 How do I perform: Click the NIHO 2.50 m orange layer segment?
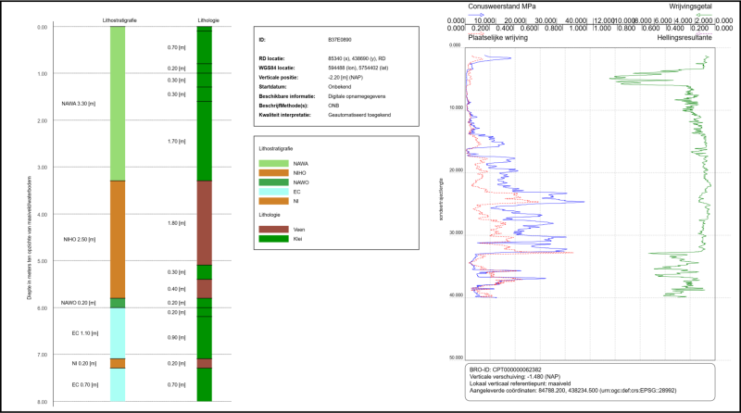[x=118, y=239]
